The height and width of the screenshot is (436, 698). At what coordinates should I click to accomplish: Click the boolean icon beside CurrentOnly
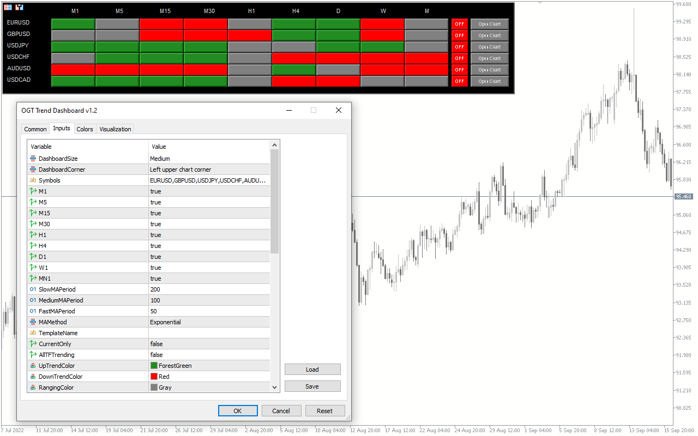tap(33, 344)
